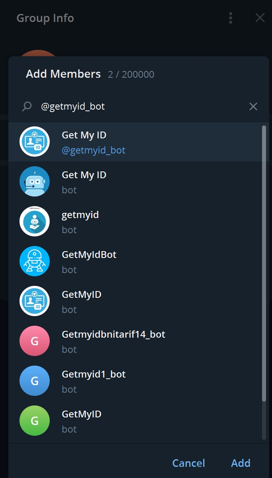Image resolution: width=272 pixels, height=478 pixels.
Task: Click the ID card avatar of @getmyid_bot
Action: point(35,142)
